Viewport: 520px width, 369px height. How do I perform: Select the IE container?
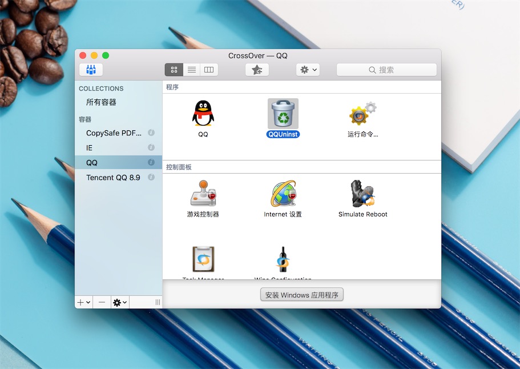[x=118, y=148]
